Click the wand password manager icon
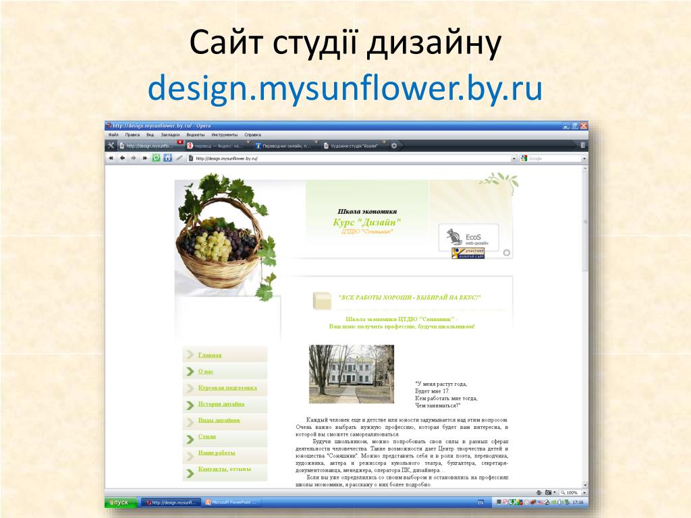Image resolution: width=691 pixels, height=518 pixels. pos(179,158)
